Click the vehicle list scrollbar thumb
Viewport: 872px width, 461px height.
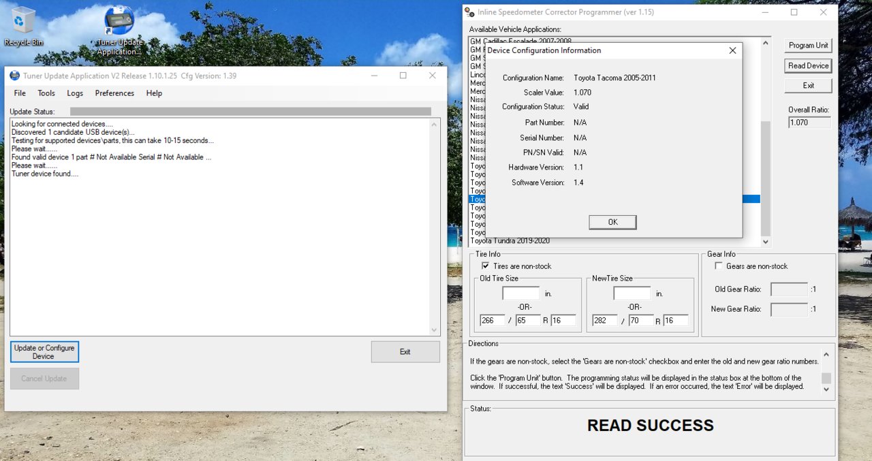765,178
